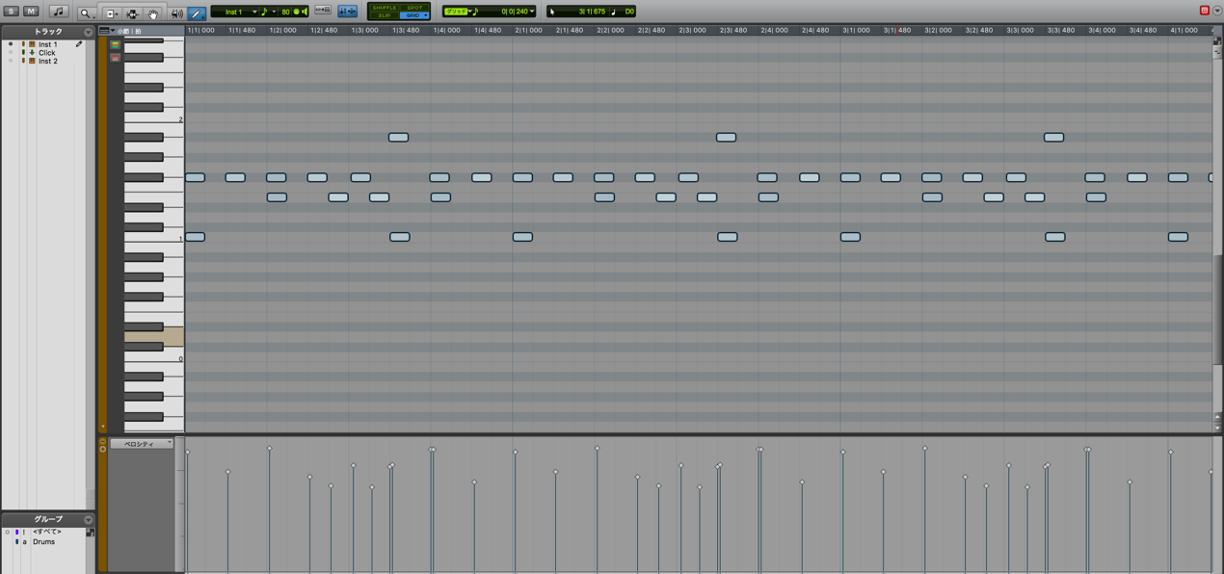This screenshot has height=574, width=1224.
Task: Click the default note velocity value 80
Action: 285,12
